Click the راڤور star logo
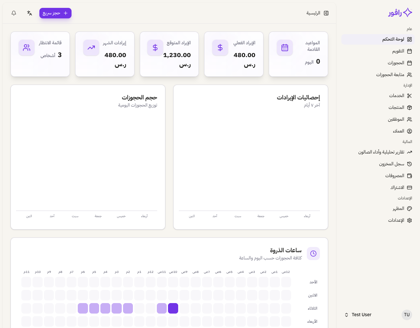Image resolution: width=420 pixels, height=328 pixels. pyautogui.click(x=408, y=12)
